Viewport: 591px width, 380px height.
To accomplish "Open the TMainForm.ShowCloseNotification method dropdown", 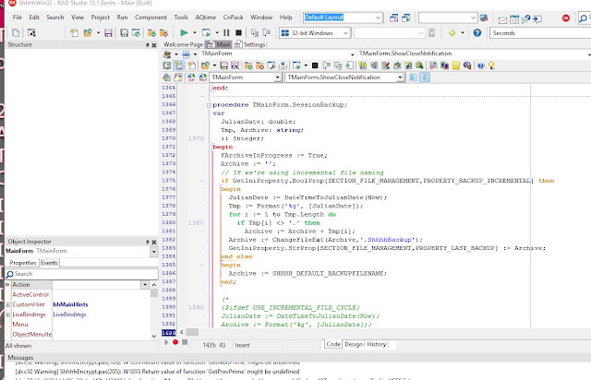I will click(x=344, y=77).
